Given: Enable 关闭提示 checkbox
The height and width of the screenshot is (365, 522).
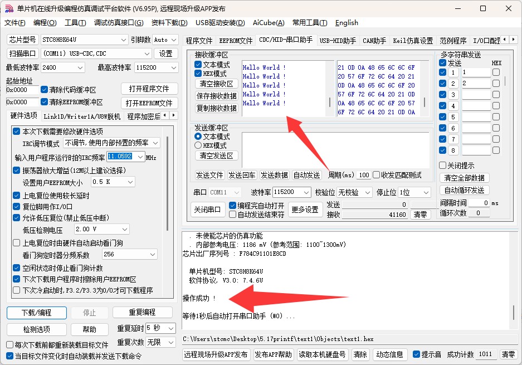Looking at the screenshot, I should coord(442,165).
